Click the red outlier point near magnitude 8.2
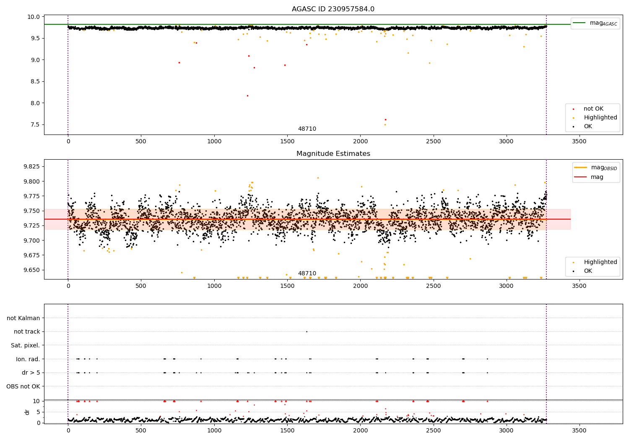This screenshot has width=629, height=440. (247, 96)
